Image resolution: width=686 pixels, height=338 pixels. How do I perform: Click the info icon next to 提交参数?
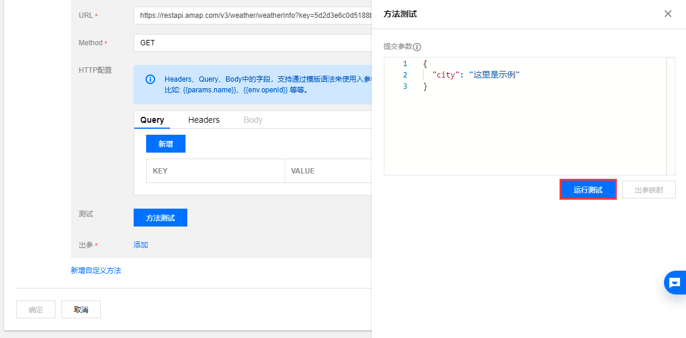tap(417, 47)
